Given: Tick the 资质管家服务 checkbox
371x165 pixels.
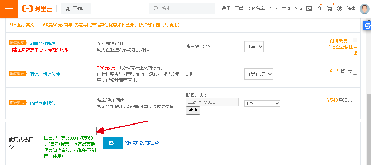Looking at the screenshot, I should point(355,106).
